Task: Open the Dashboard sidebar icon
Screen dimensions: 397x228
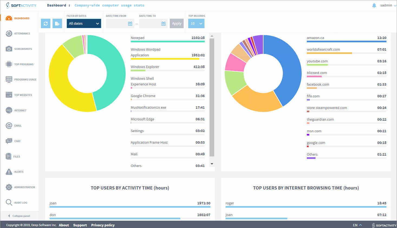Action: 9,18
